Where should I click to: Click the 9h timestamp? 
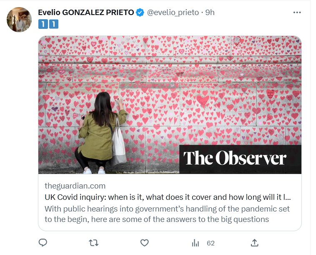(210, 13)
